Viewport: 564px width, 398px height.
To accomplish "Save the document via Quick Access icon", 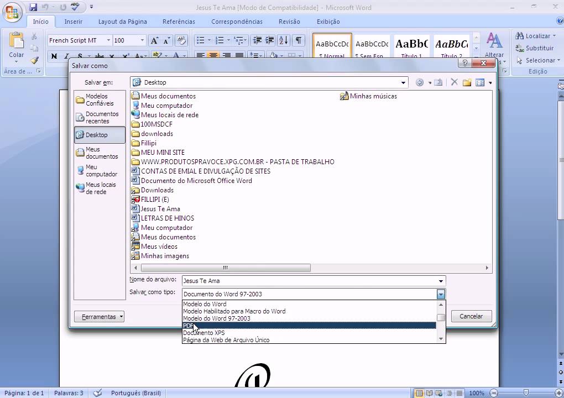I will click(33, 7).
